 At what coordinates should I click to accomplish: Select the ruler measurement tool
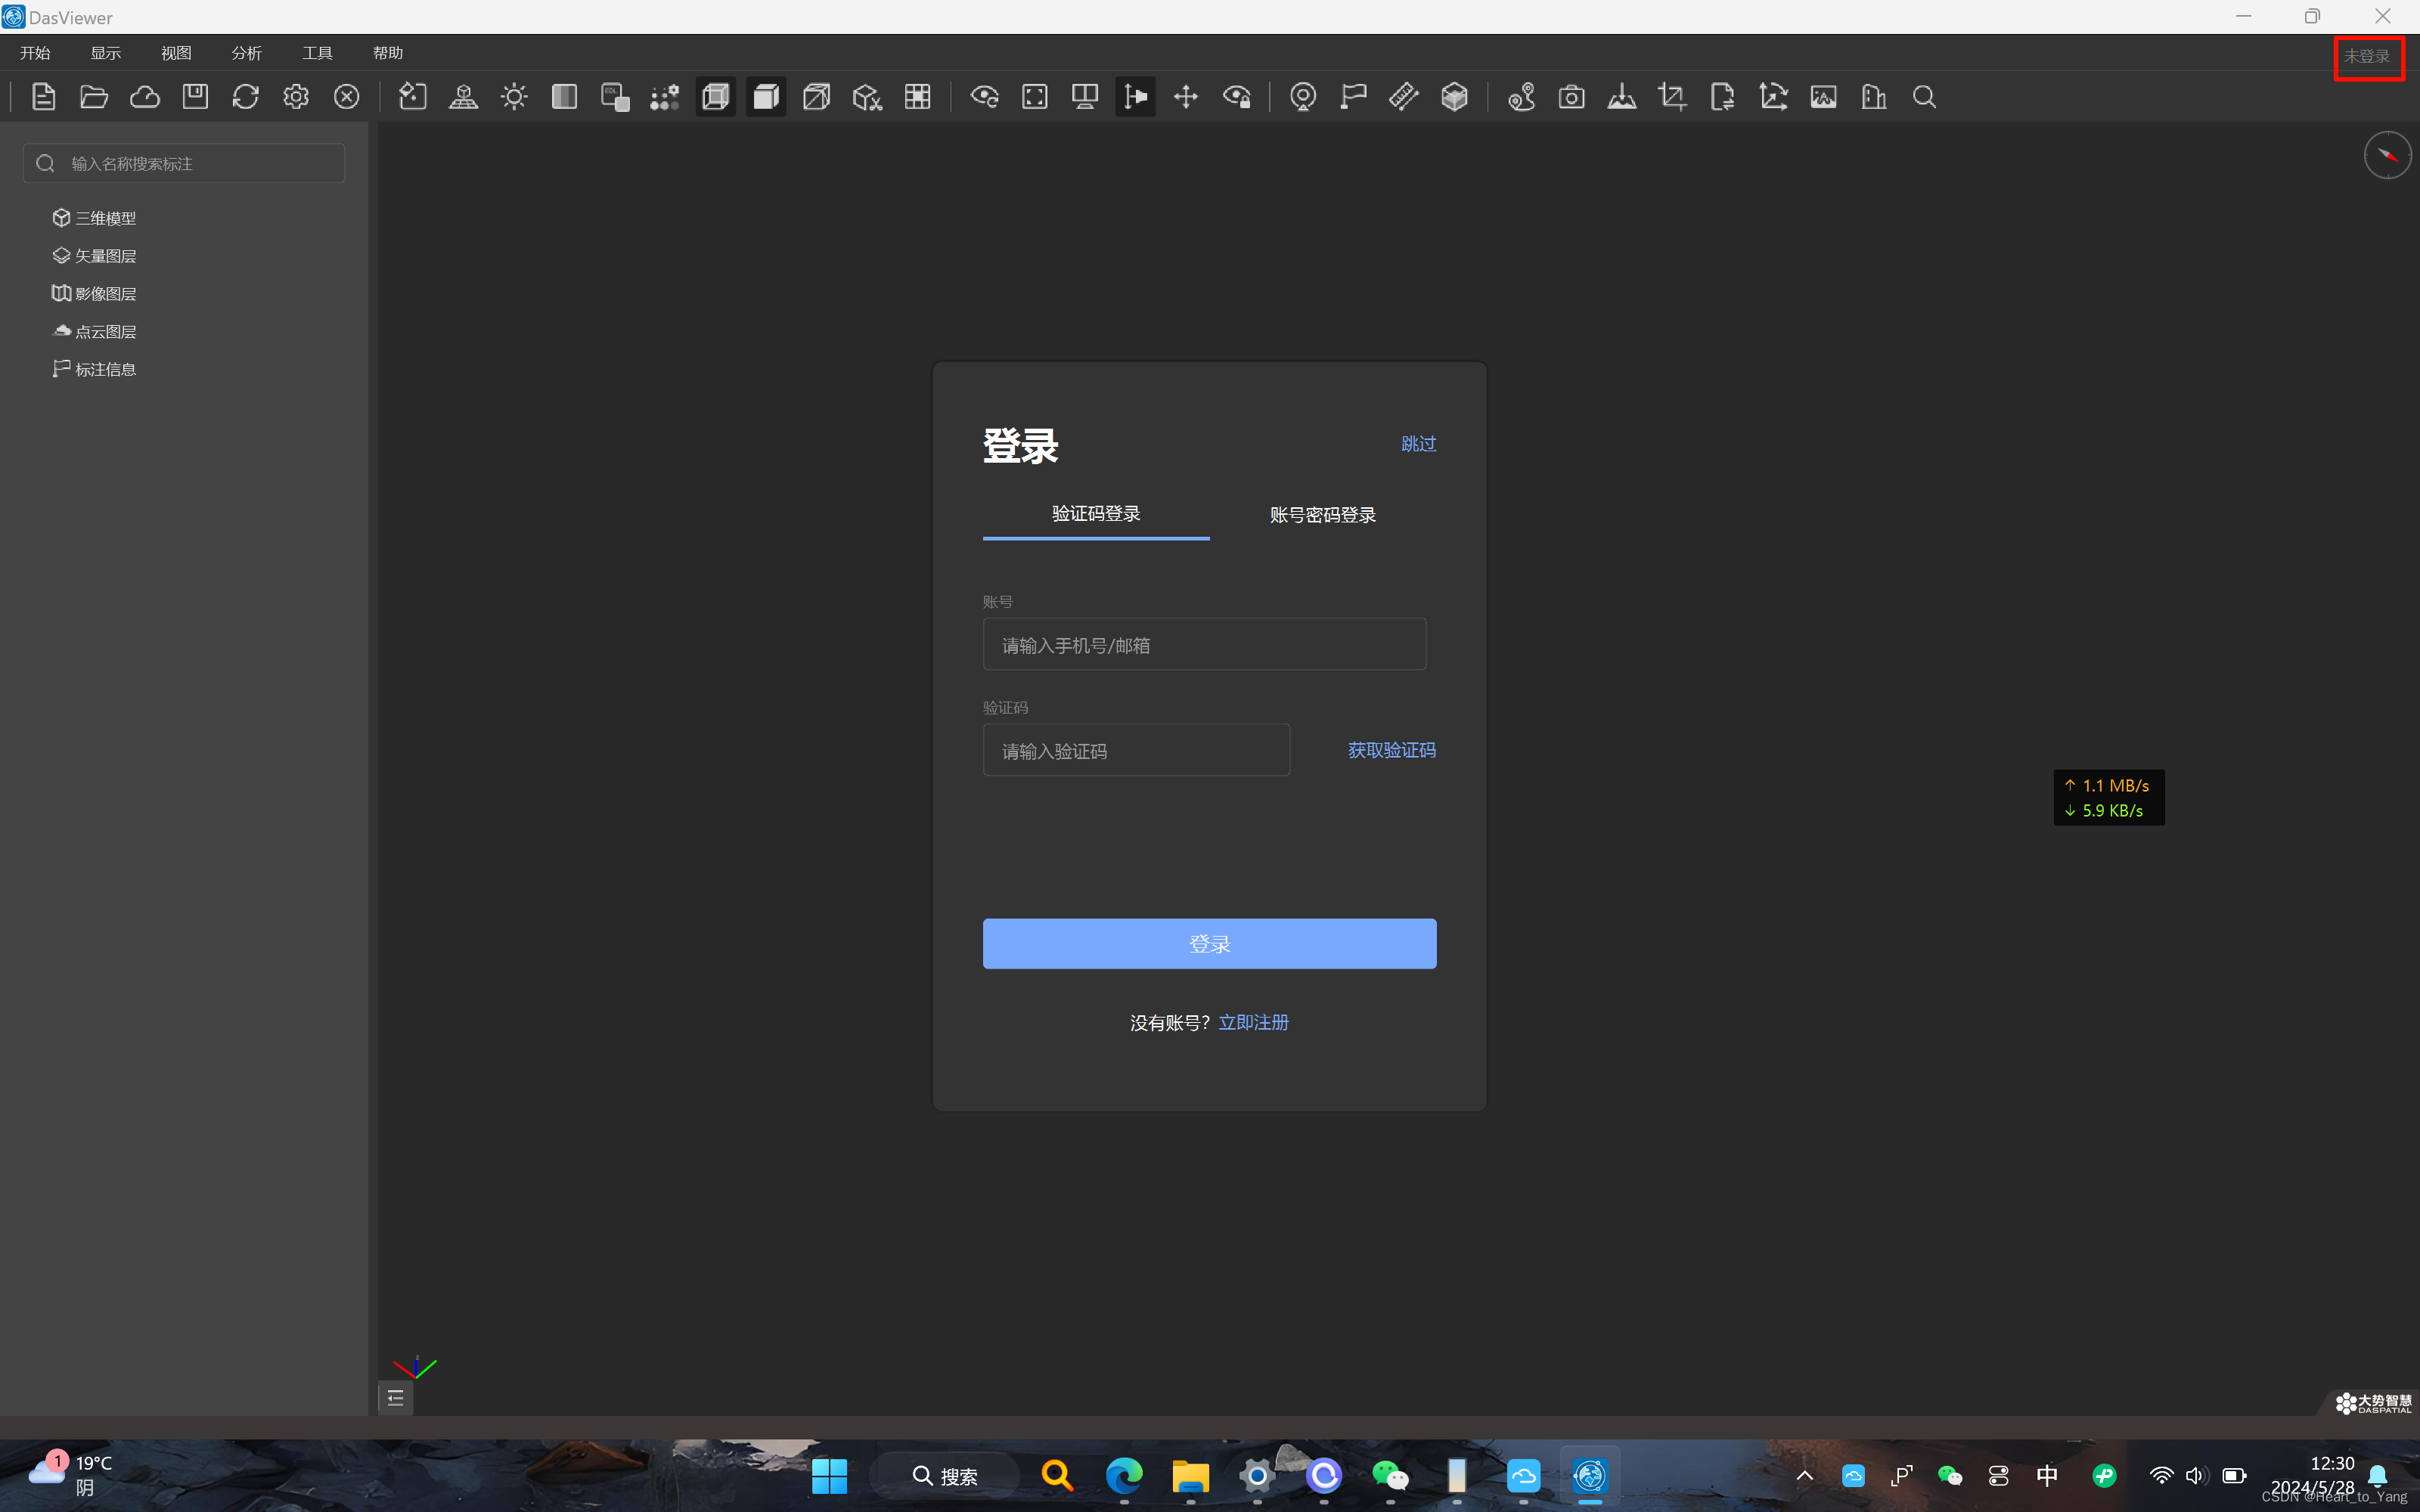coord(1404,96)
